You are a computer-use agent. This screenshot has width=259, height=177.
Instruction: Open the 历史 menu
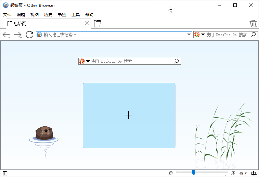point(48,14)
